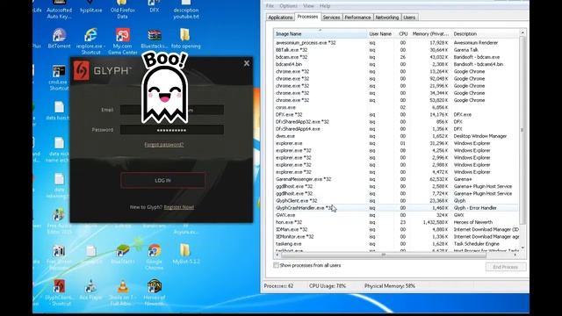Image resolution: width=562 pixels, height=316 pixels.
Task: Select the awesomium_process.exe *32 row
Action: [x=396, y=43]
